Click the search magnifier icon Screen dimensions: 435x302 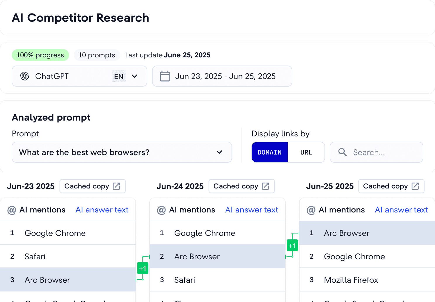[x=342, y=152]
